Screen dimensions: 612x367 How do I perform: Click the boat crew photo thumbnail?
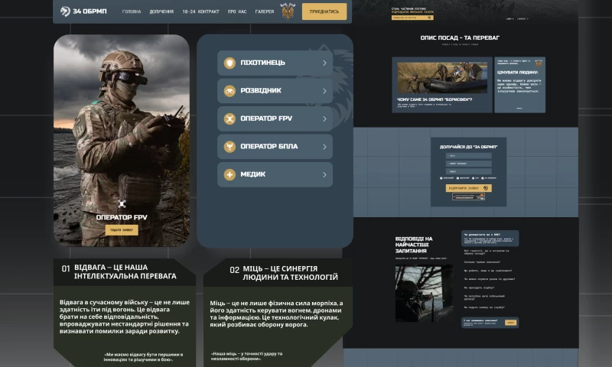tap(442, 78)
